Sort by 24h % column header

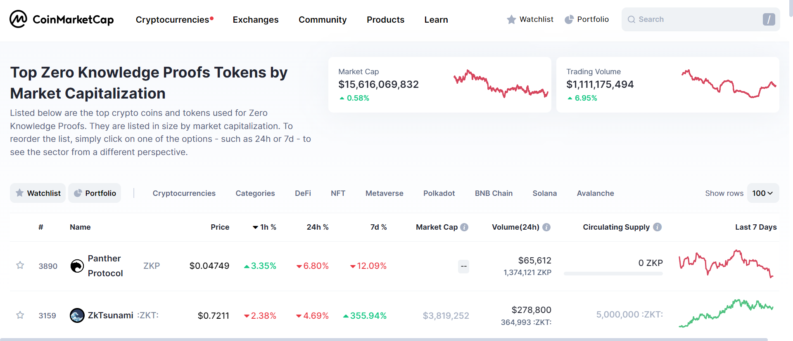click(x=318, y=227)
